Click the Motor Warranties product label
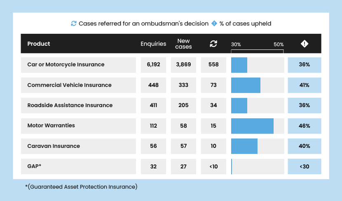 [51, 126]
